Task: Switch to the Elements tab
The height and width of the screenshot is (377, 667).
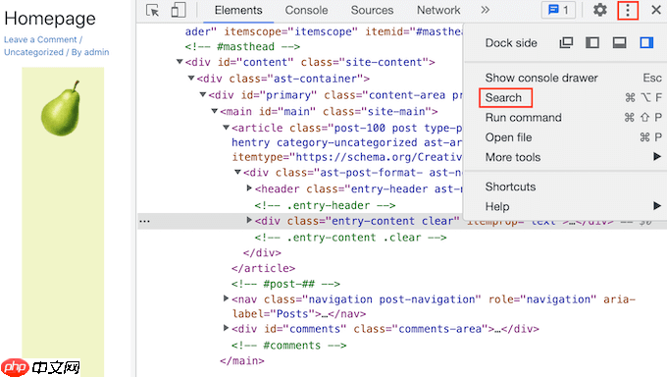Action: [x=238, y=10]
